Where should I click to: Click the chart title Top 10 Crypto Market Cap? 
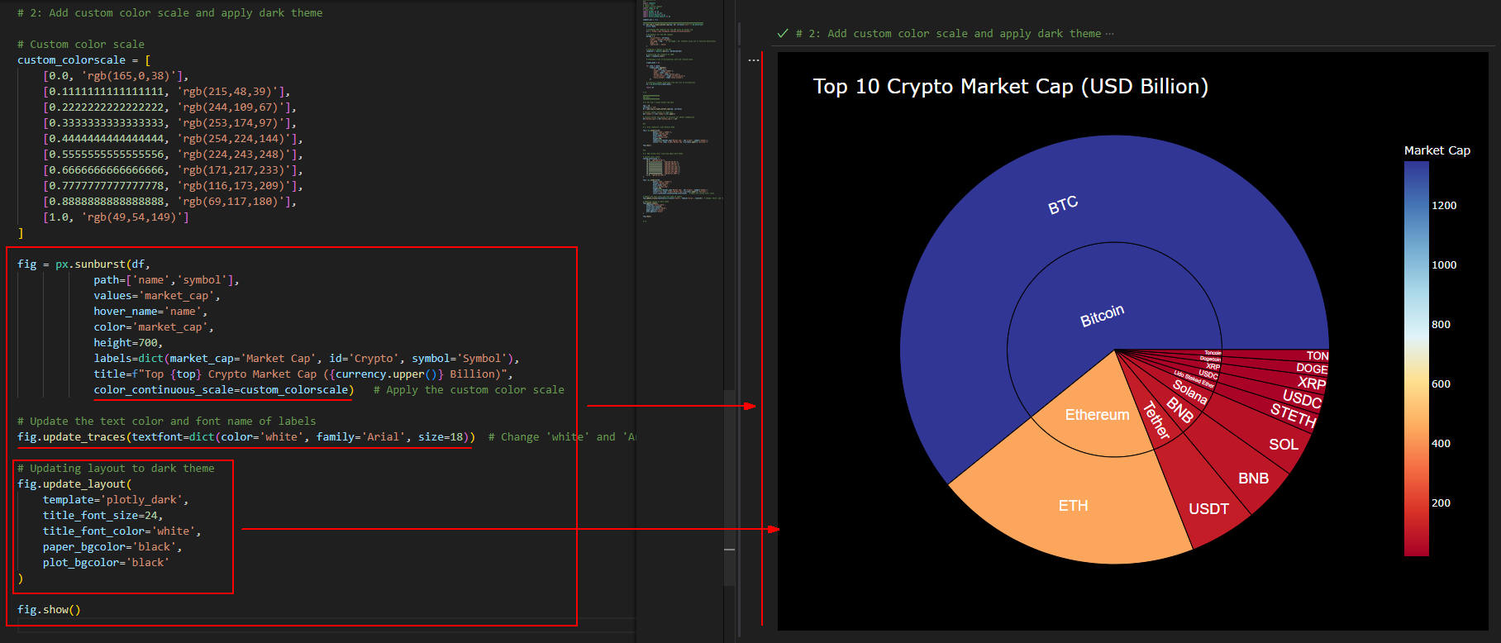pyautogui.click(x=1010, y=87)
